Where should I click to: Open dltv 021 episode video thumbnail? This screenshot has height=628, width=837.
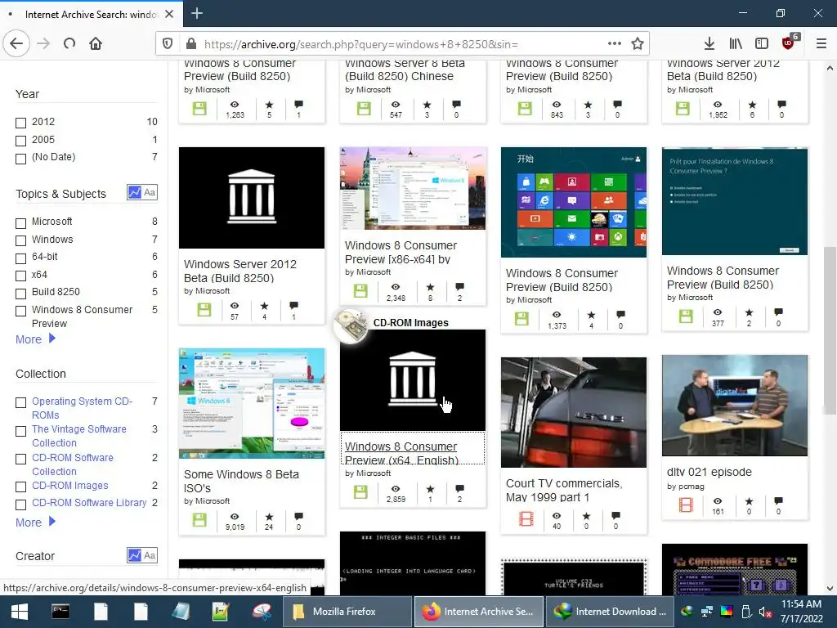tap(735, 406)
